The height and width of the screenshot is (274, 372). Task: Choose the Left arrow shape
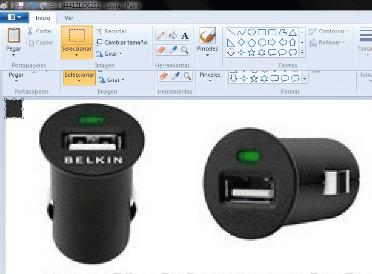pyautogui.click(x=282, y=42)
